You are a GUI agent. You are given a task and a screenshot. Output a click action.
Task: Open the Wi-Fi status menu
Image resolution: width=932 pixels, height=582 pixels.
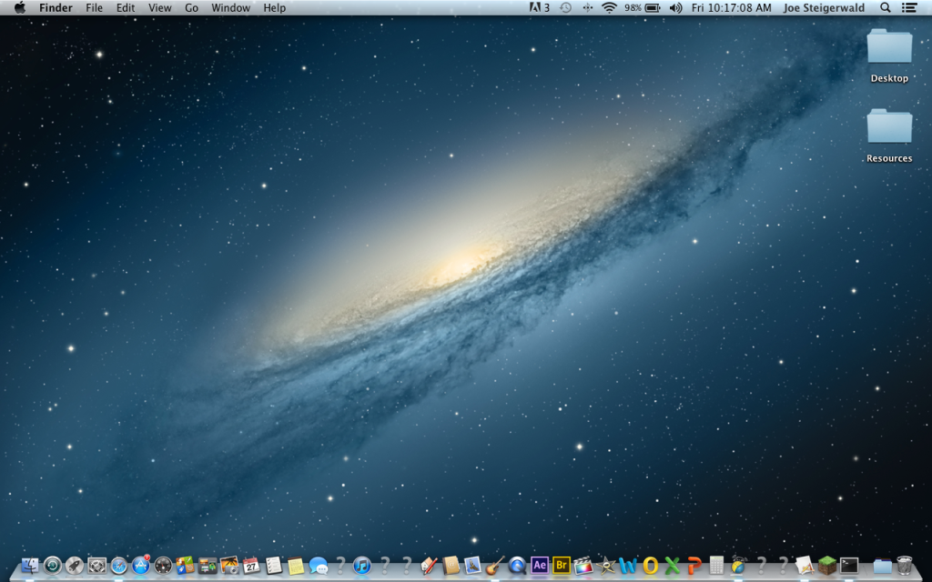click(609, 7)
